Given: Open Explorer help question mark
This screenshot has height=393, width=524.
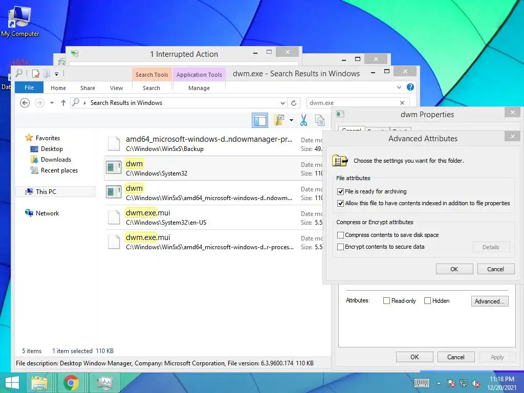Looking at the screenshot, I should point(410,87).
